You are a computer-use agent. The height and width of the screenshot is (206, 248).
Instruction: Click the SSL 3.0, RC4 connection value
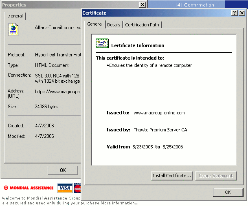57,76
